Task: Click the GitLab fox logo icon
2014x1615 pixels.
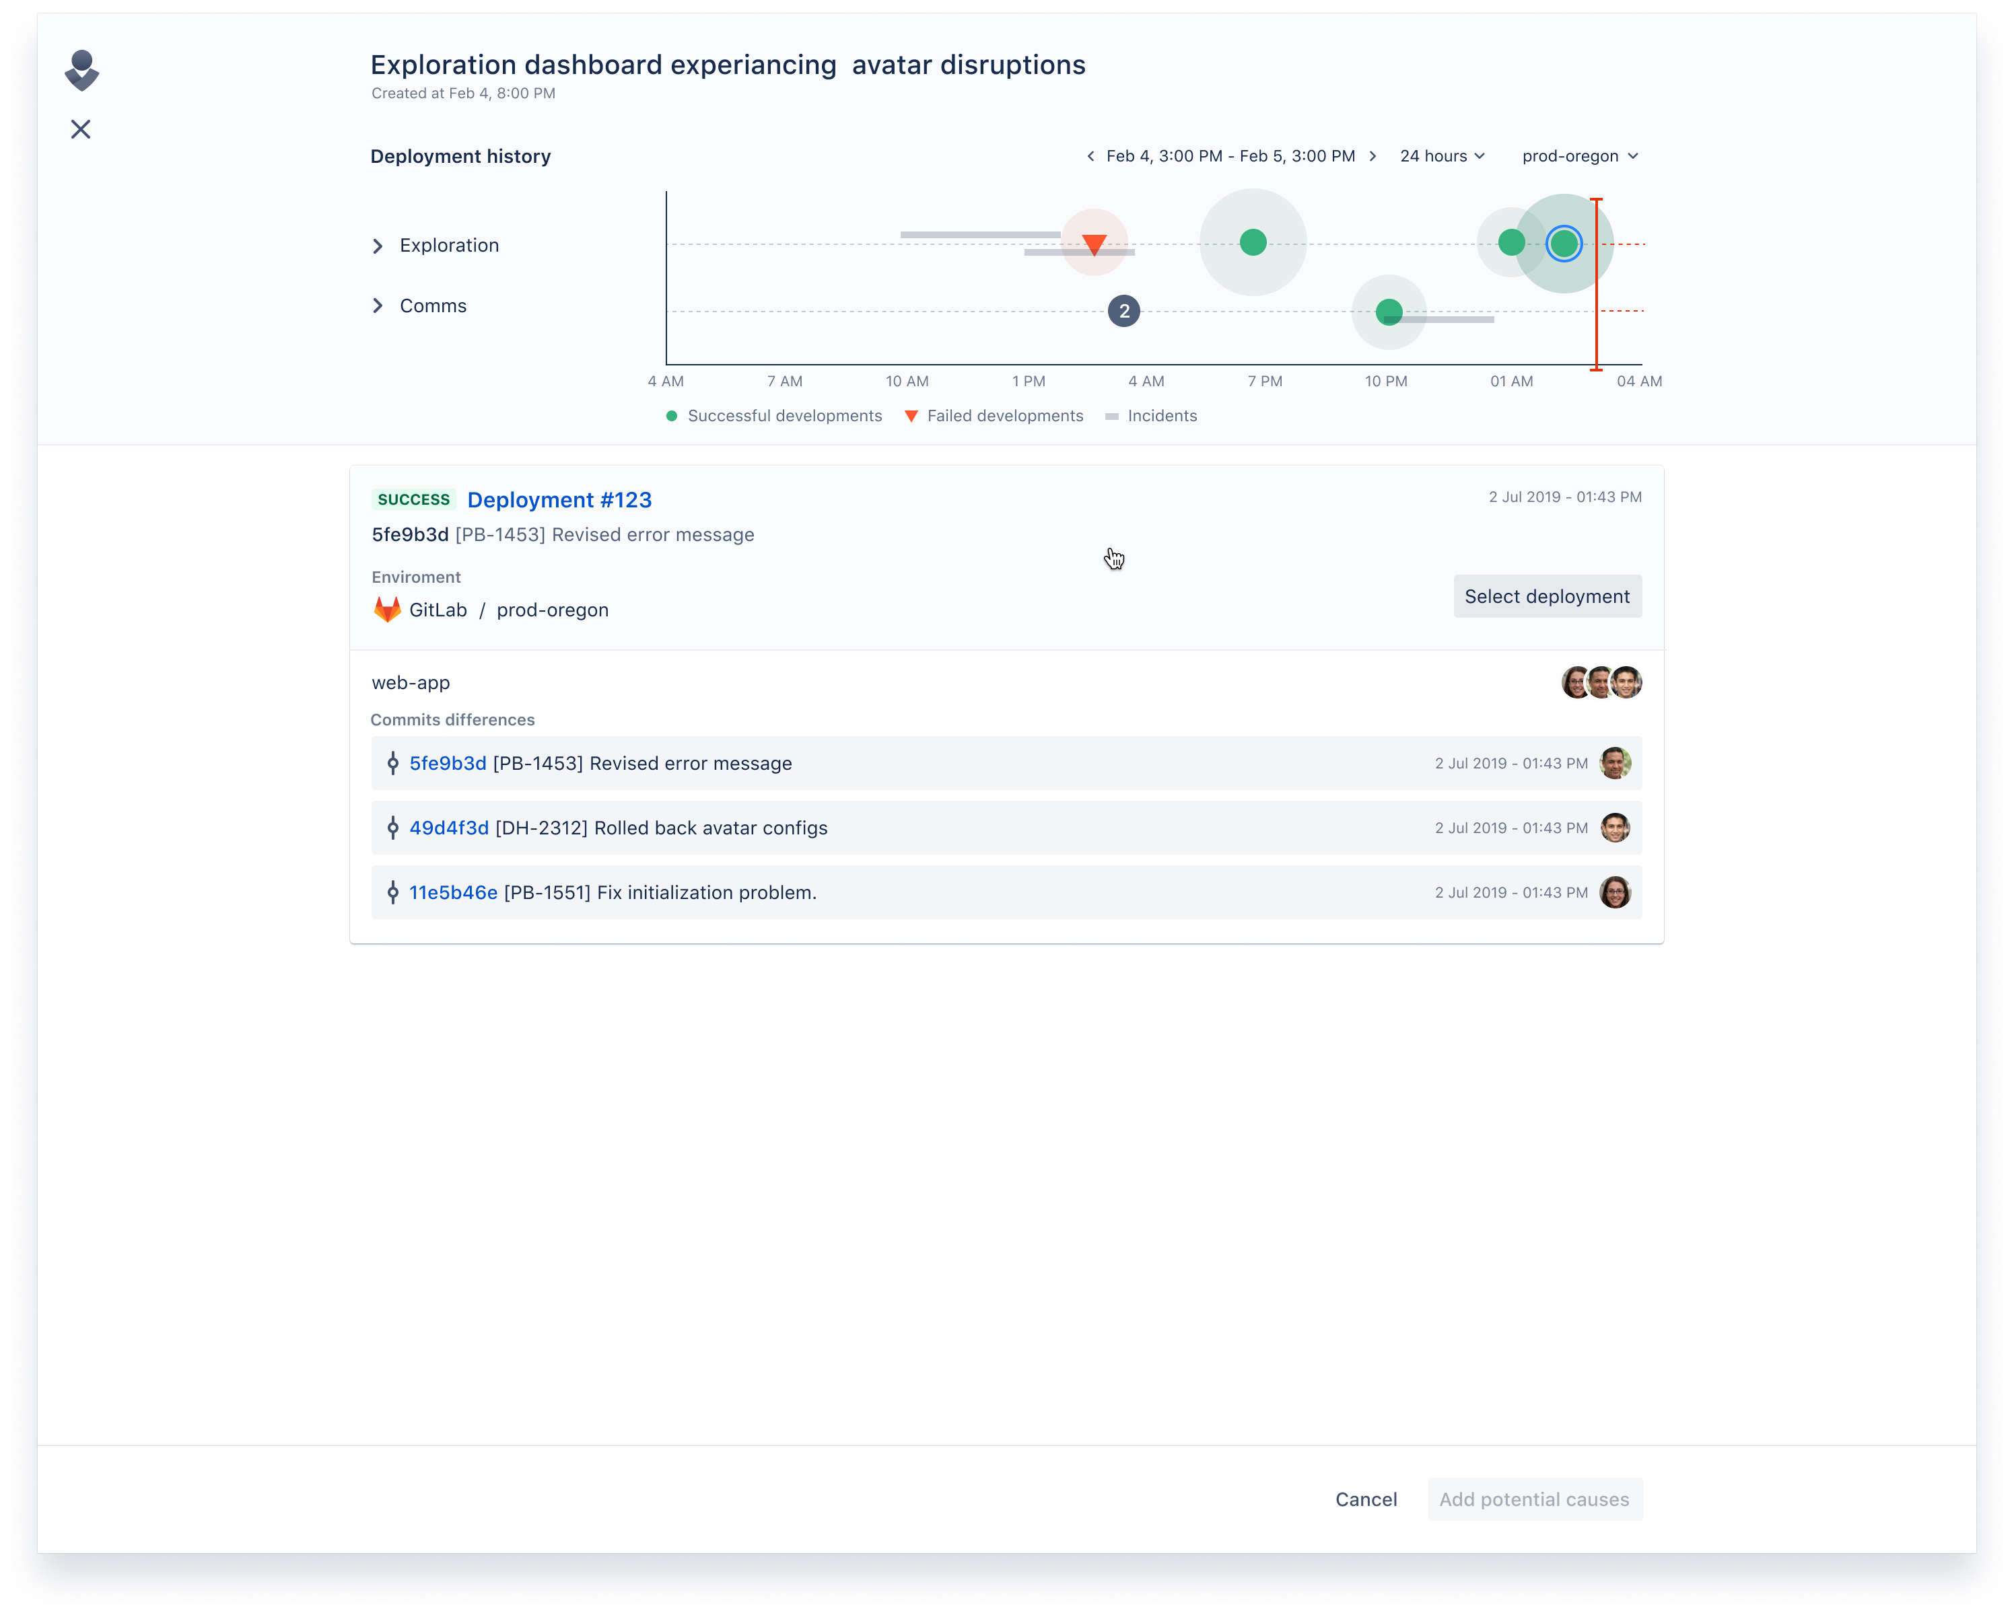Action: click(387, 610)
